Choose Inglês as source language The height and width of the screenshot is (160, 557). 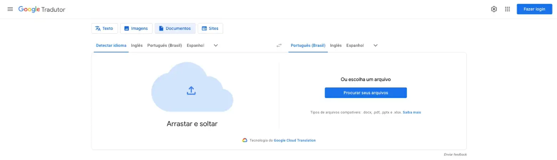point(137,46)
